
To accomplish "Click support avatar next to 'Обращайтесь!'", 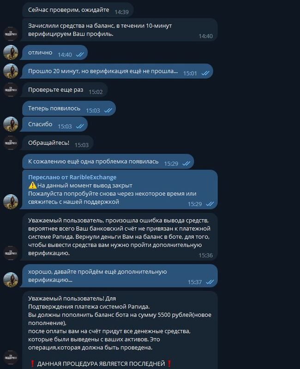I will [x=11, y=143].
